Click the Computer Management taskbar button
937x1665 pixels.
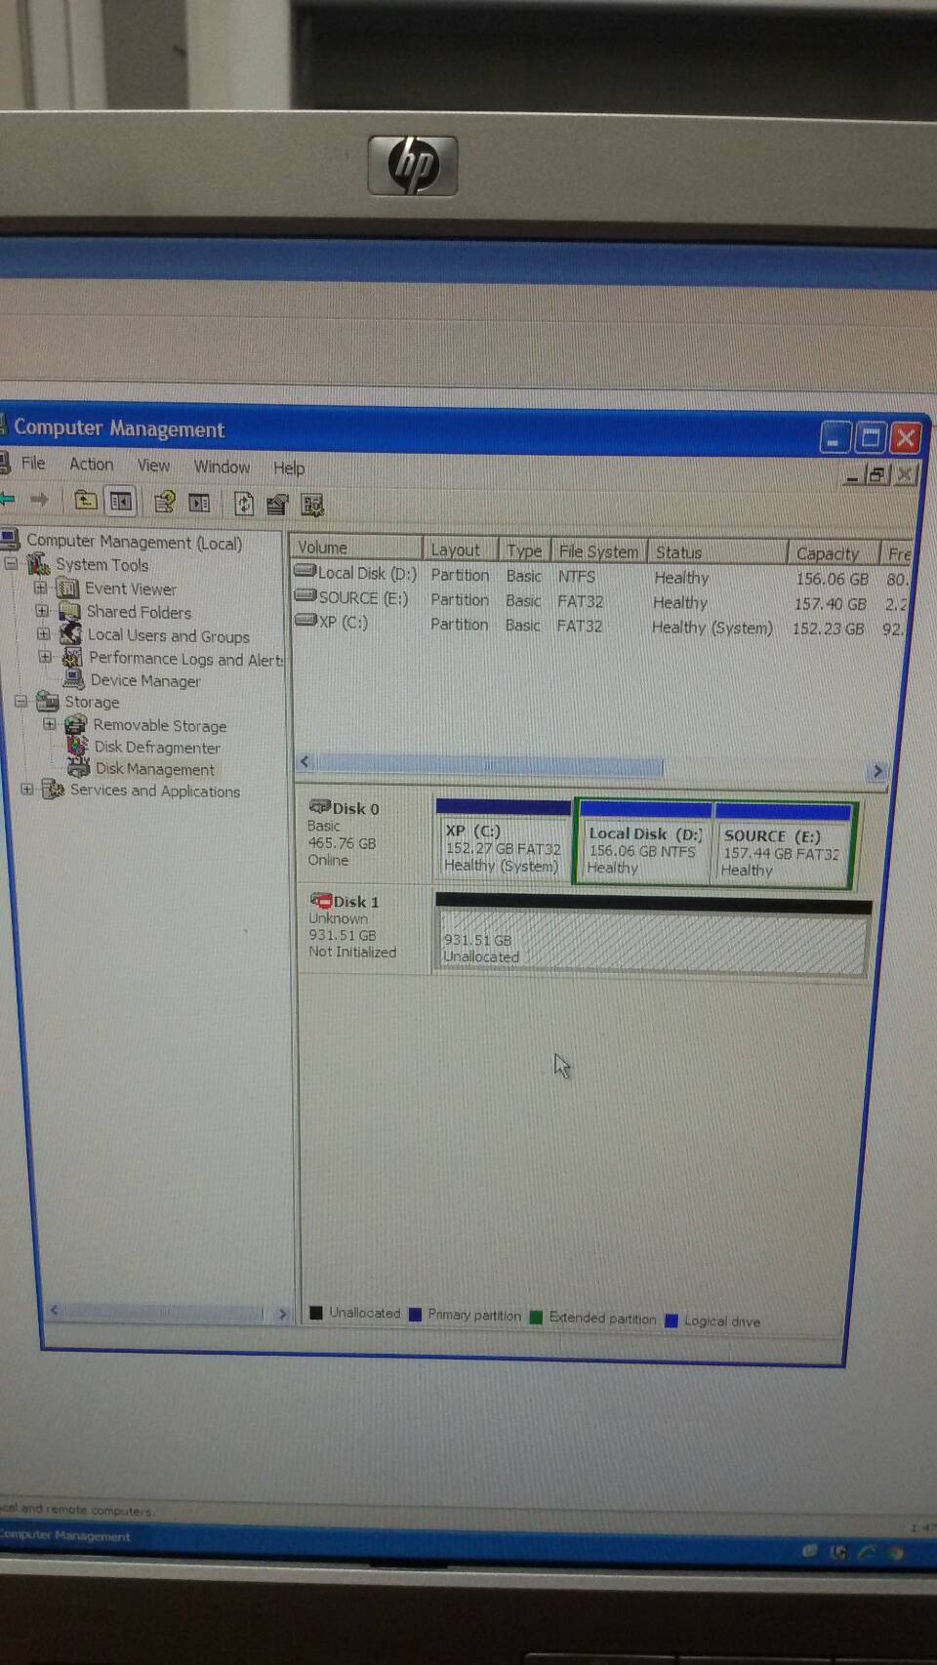tap(66, 1535)
